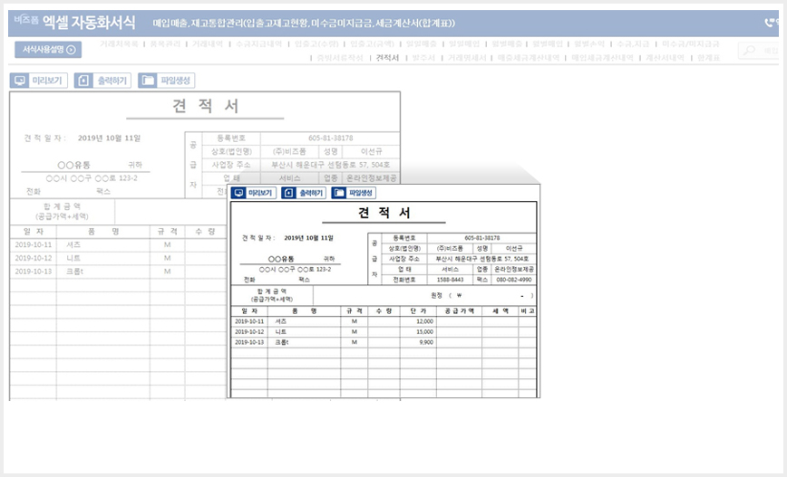Open the 발주서 menu item
787x477 pixels.
[423, 58]
